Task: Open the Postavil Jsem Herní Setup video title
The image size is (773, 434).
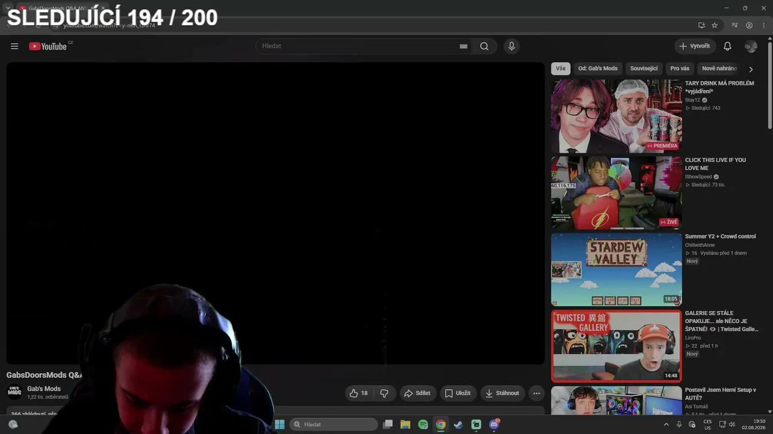Action: [720, 394]
